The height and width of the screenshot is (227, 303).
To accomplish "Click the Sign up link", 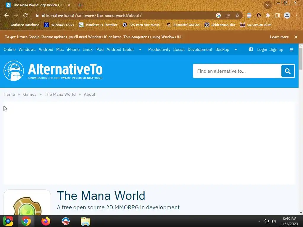I will point(276,49).
